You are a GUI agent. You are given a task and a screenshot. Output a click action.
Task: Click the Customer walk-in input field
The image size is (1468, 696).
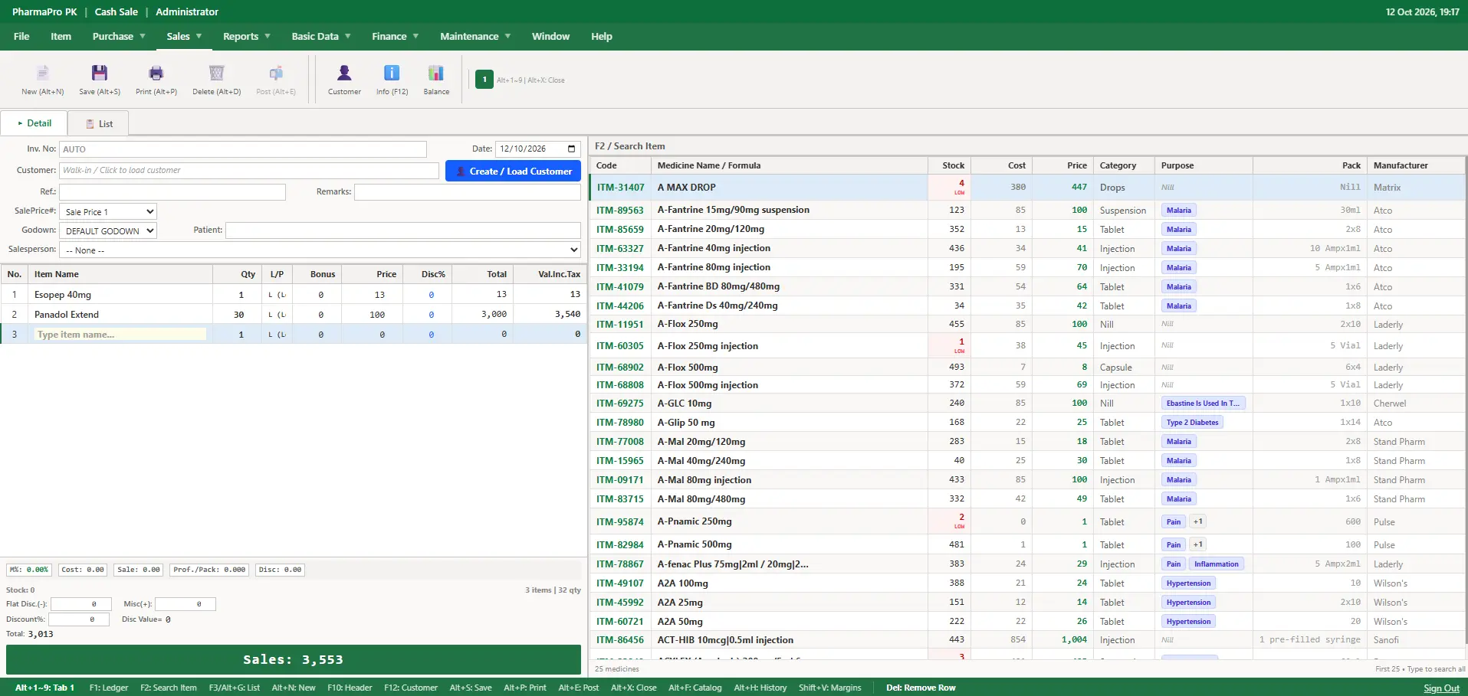point(249,170)
